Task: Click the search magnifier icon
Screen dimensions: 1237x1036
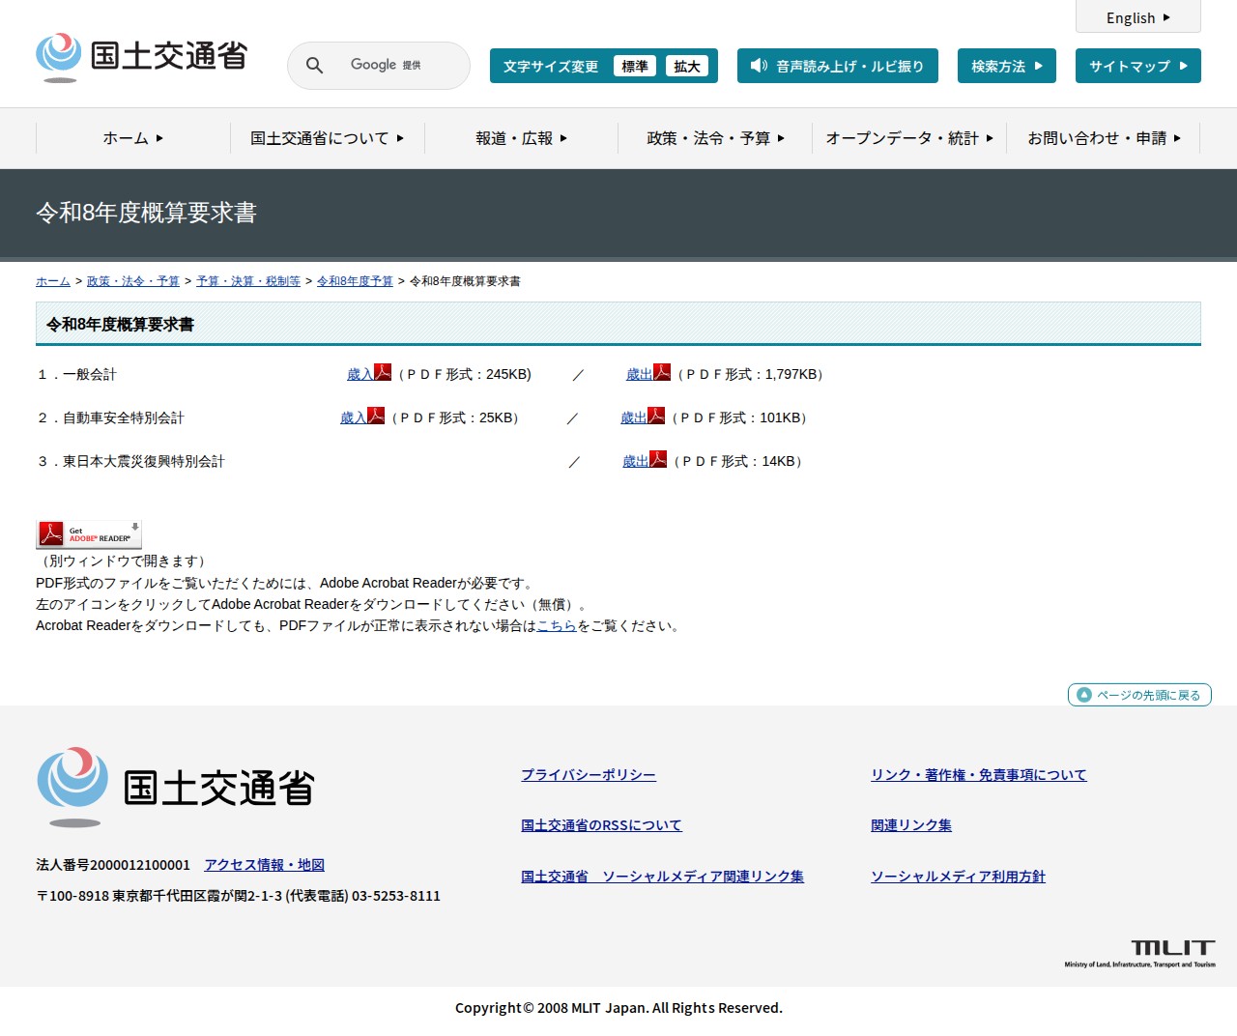Action: (314, 66)
